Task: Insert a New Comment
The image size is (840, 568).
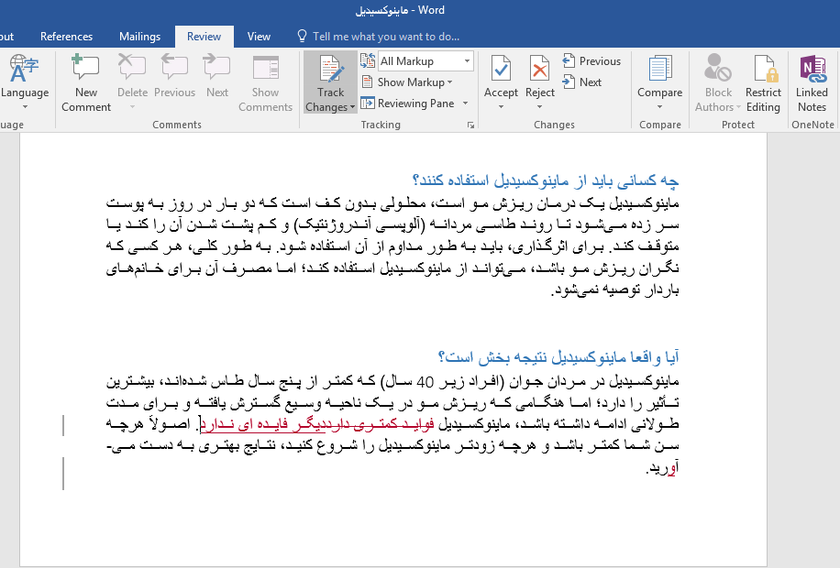Action: pyautogui.click(x=85, y=83)
